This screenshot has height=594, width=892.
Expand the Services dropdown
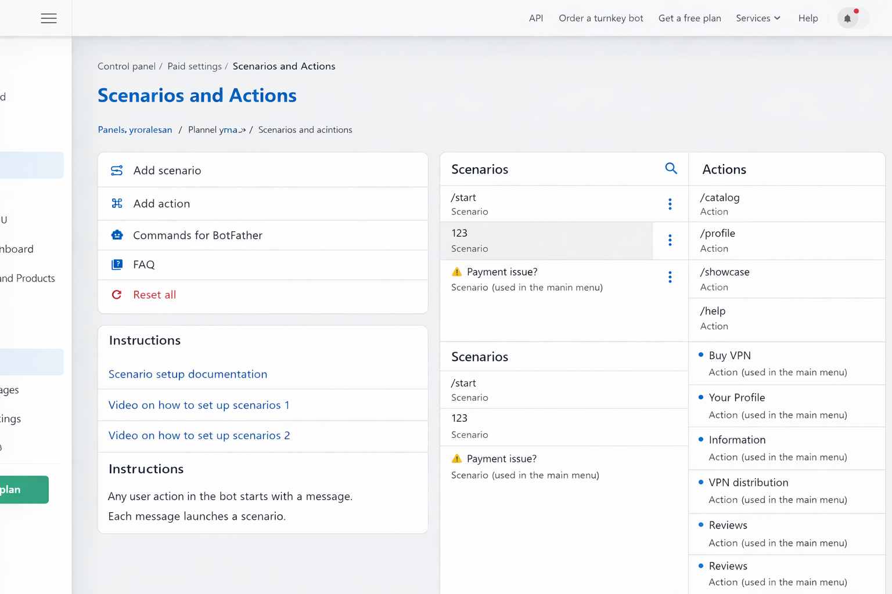click(758, 19)
